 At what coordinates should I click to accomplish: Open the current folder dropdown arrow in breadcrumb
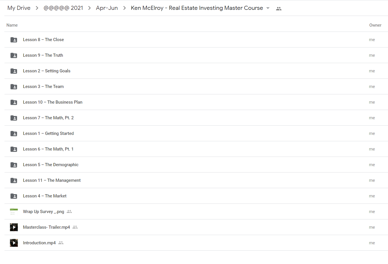point(268,8)
